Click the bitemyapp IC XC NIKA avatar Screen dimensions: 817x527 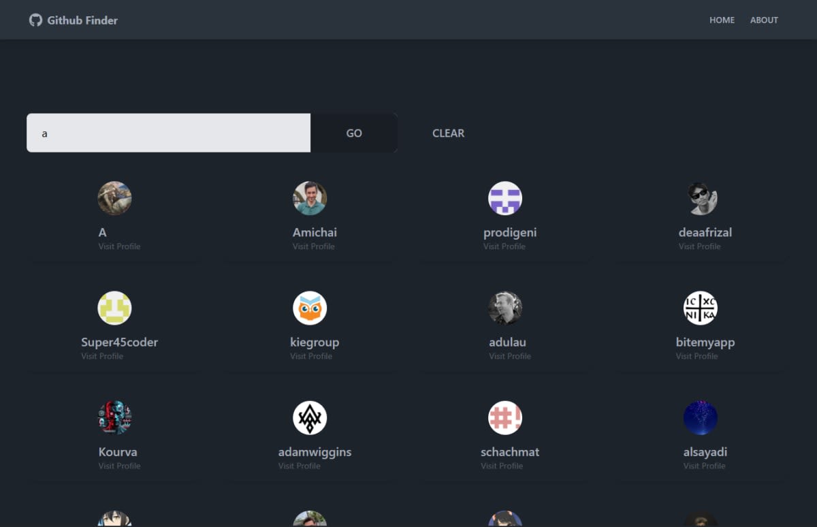700,308
